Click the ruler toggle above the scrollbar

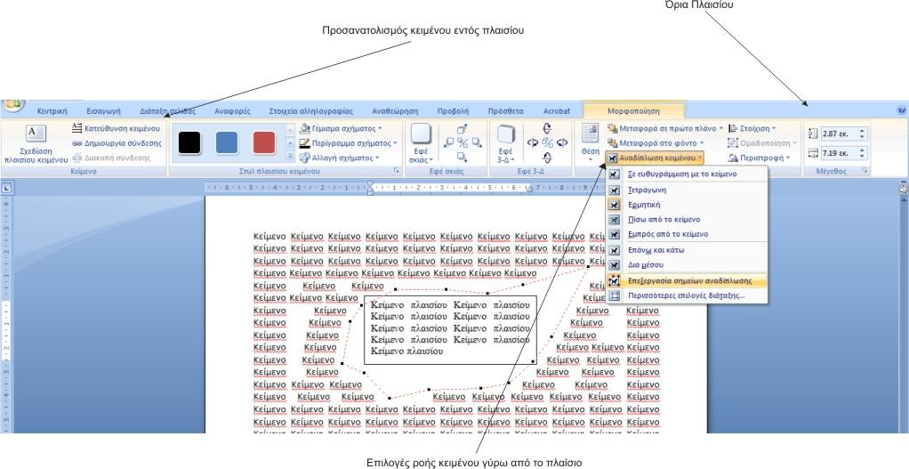903,189
